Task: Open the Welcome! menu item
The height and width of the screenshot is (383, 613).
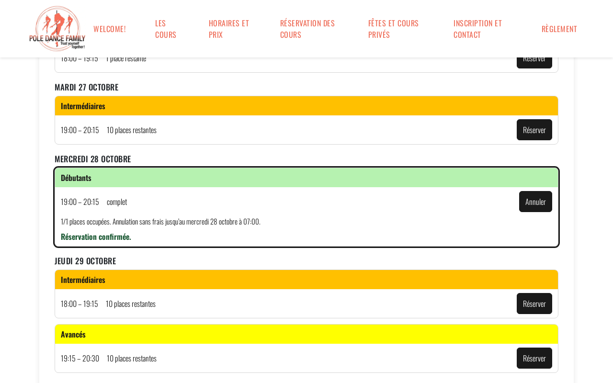Action: [x=110, y=29]
